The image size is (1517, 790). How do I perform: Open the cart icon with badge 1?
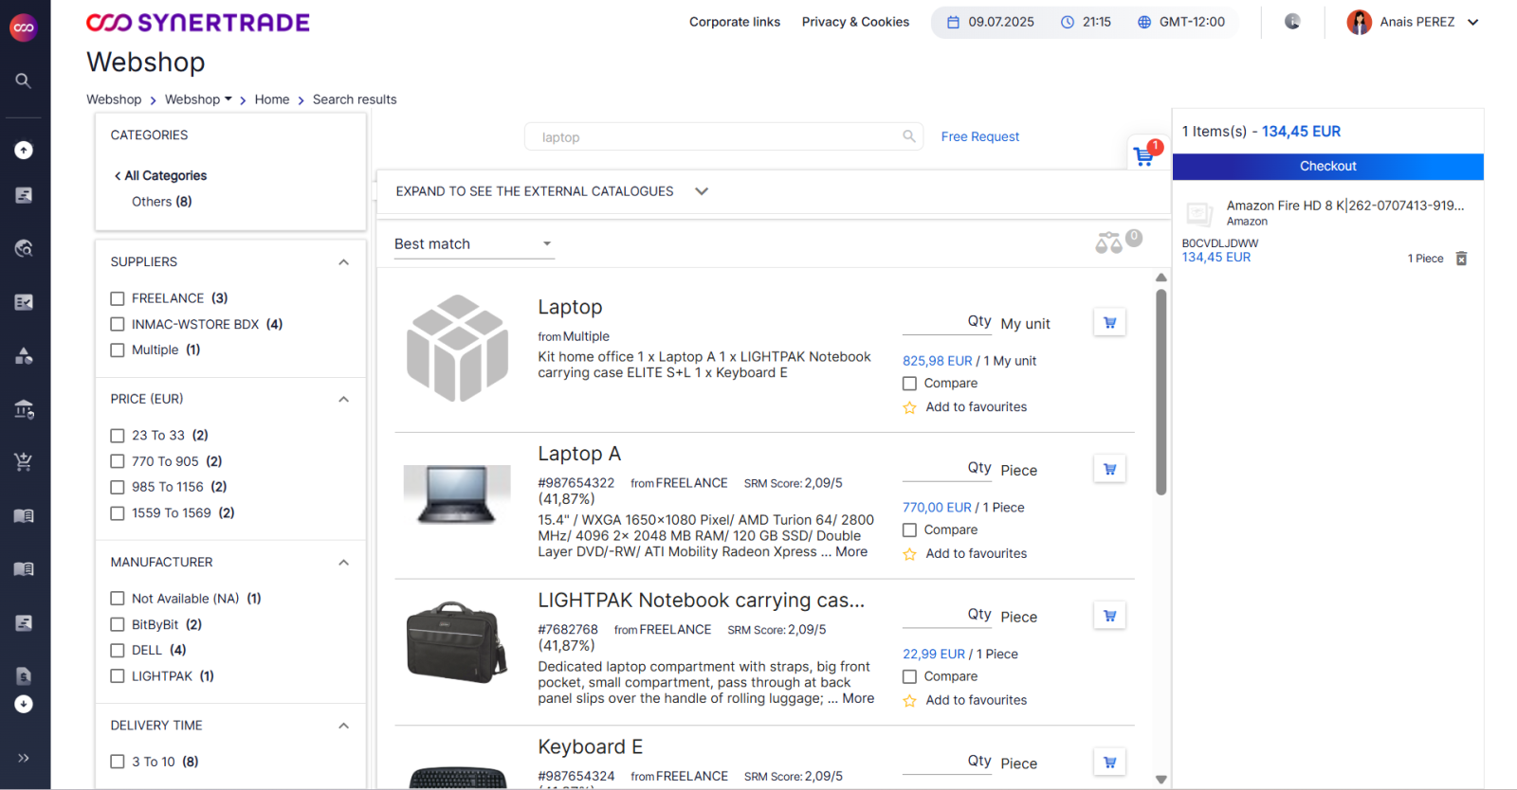coord(1144,154)
